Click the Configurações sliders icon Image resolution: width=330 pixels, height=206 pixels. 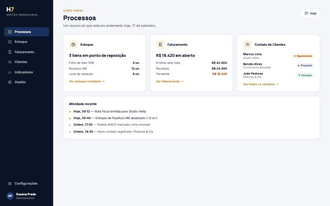9,183
